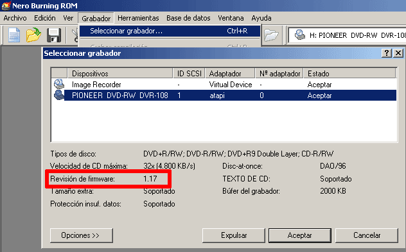Click the Save floppy disk icon
Screen dimensions: 406x252
click(54, 35)
